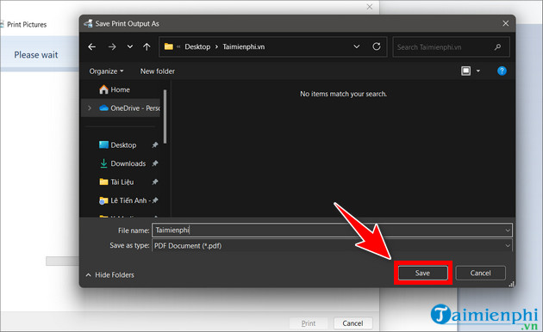
Task: Open Downloads from the pinned folders
Action: [128, 163]
